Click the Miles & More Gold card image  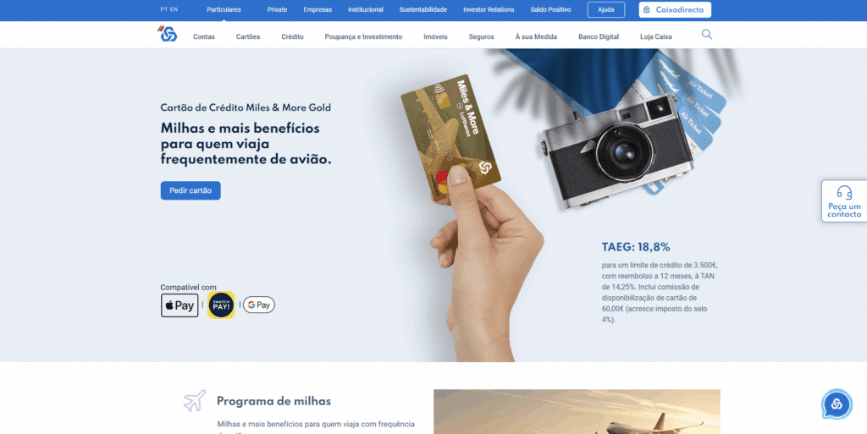(x=450, y=138)
